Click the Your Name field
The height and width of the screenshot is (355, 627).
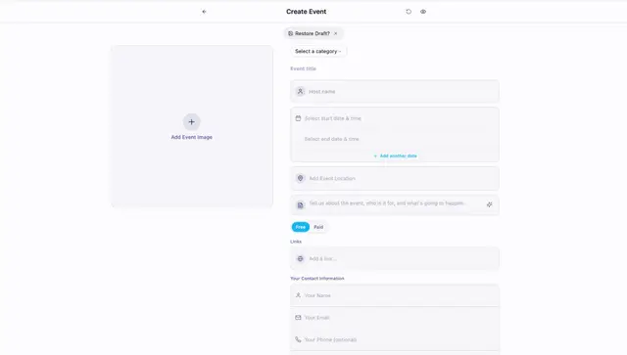pyautogui.click(x=394, y=295)
